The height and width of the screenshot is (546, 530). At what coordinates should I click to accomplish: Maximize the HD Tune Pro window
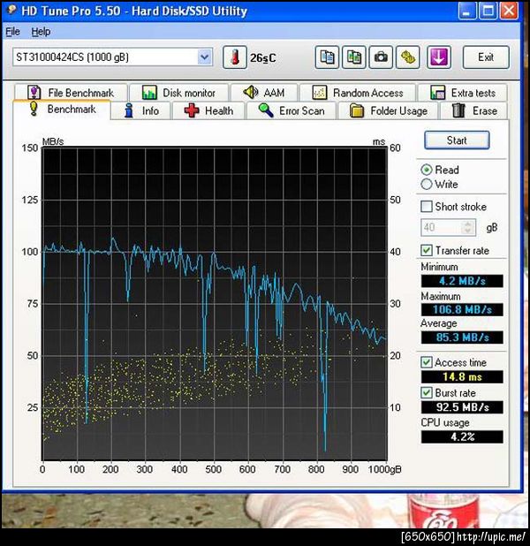click(488, 11)
